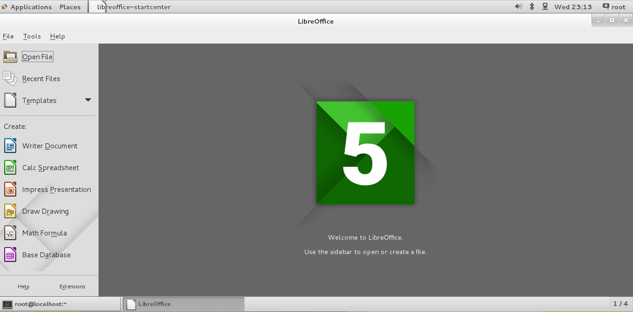Click the Recent Files icon

tap(10, 78)
